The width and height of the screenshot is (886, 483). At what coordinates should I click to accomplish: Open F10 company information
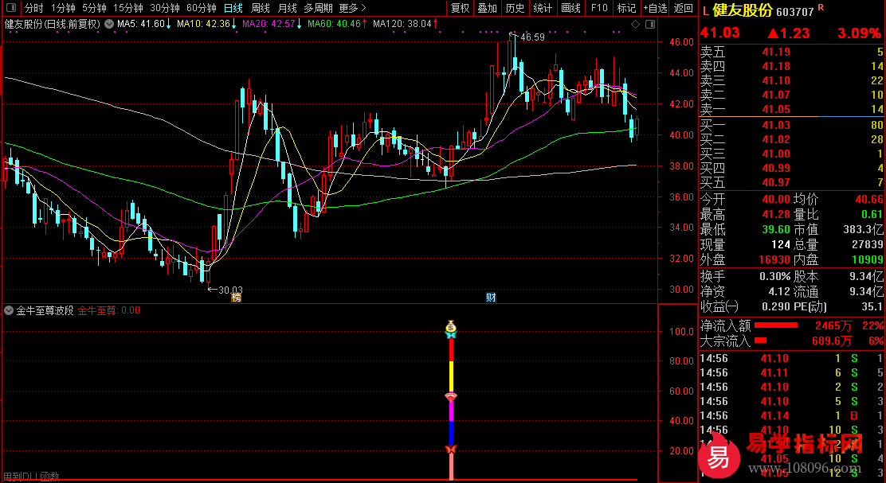click(598, 8)
